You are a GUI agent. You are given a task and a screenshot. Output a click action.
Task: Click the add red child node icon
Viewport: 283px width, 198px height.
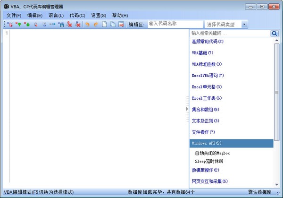click(x=36, y=24)
